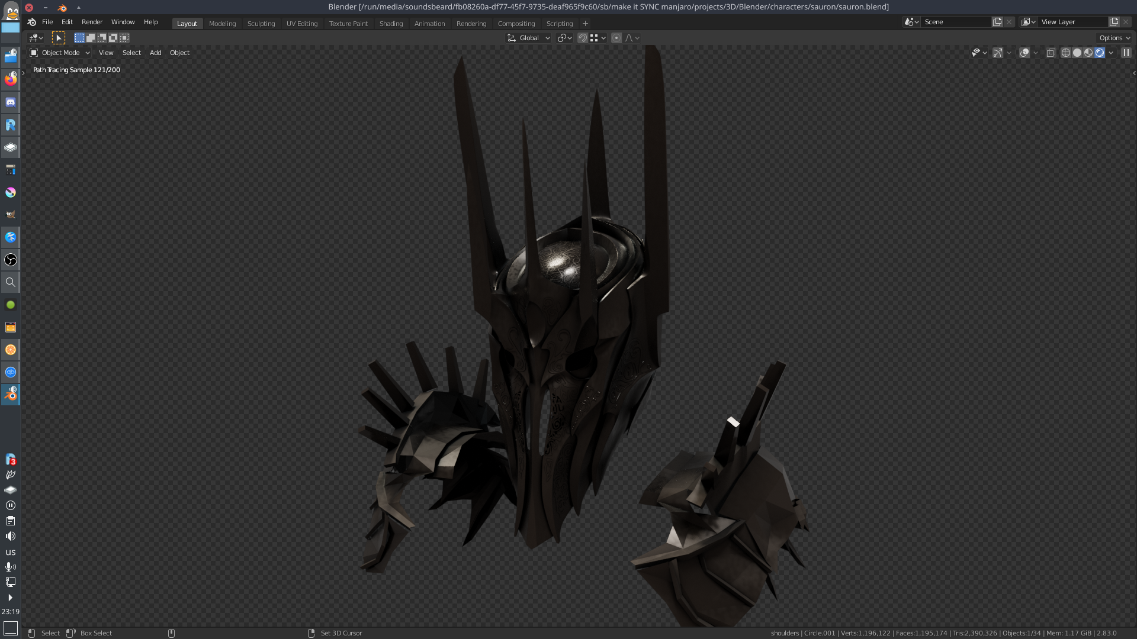Viewport: 1137px width, 639px height.
Task: Open the viewport Select menu
Action: (131, 53)
